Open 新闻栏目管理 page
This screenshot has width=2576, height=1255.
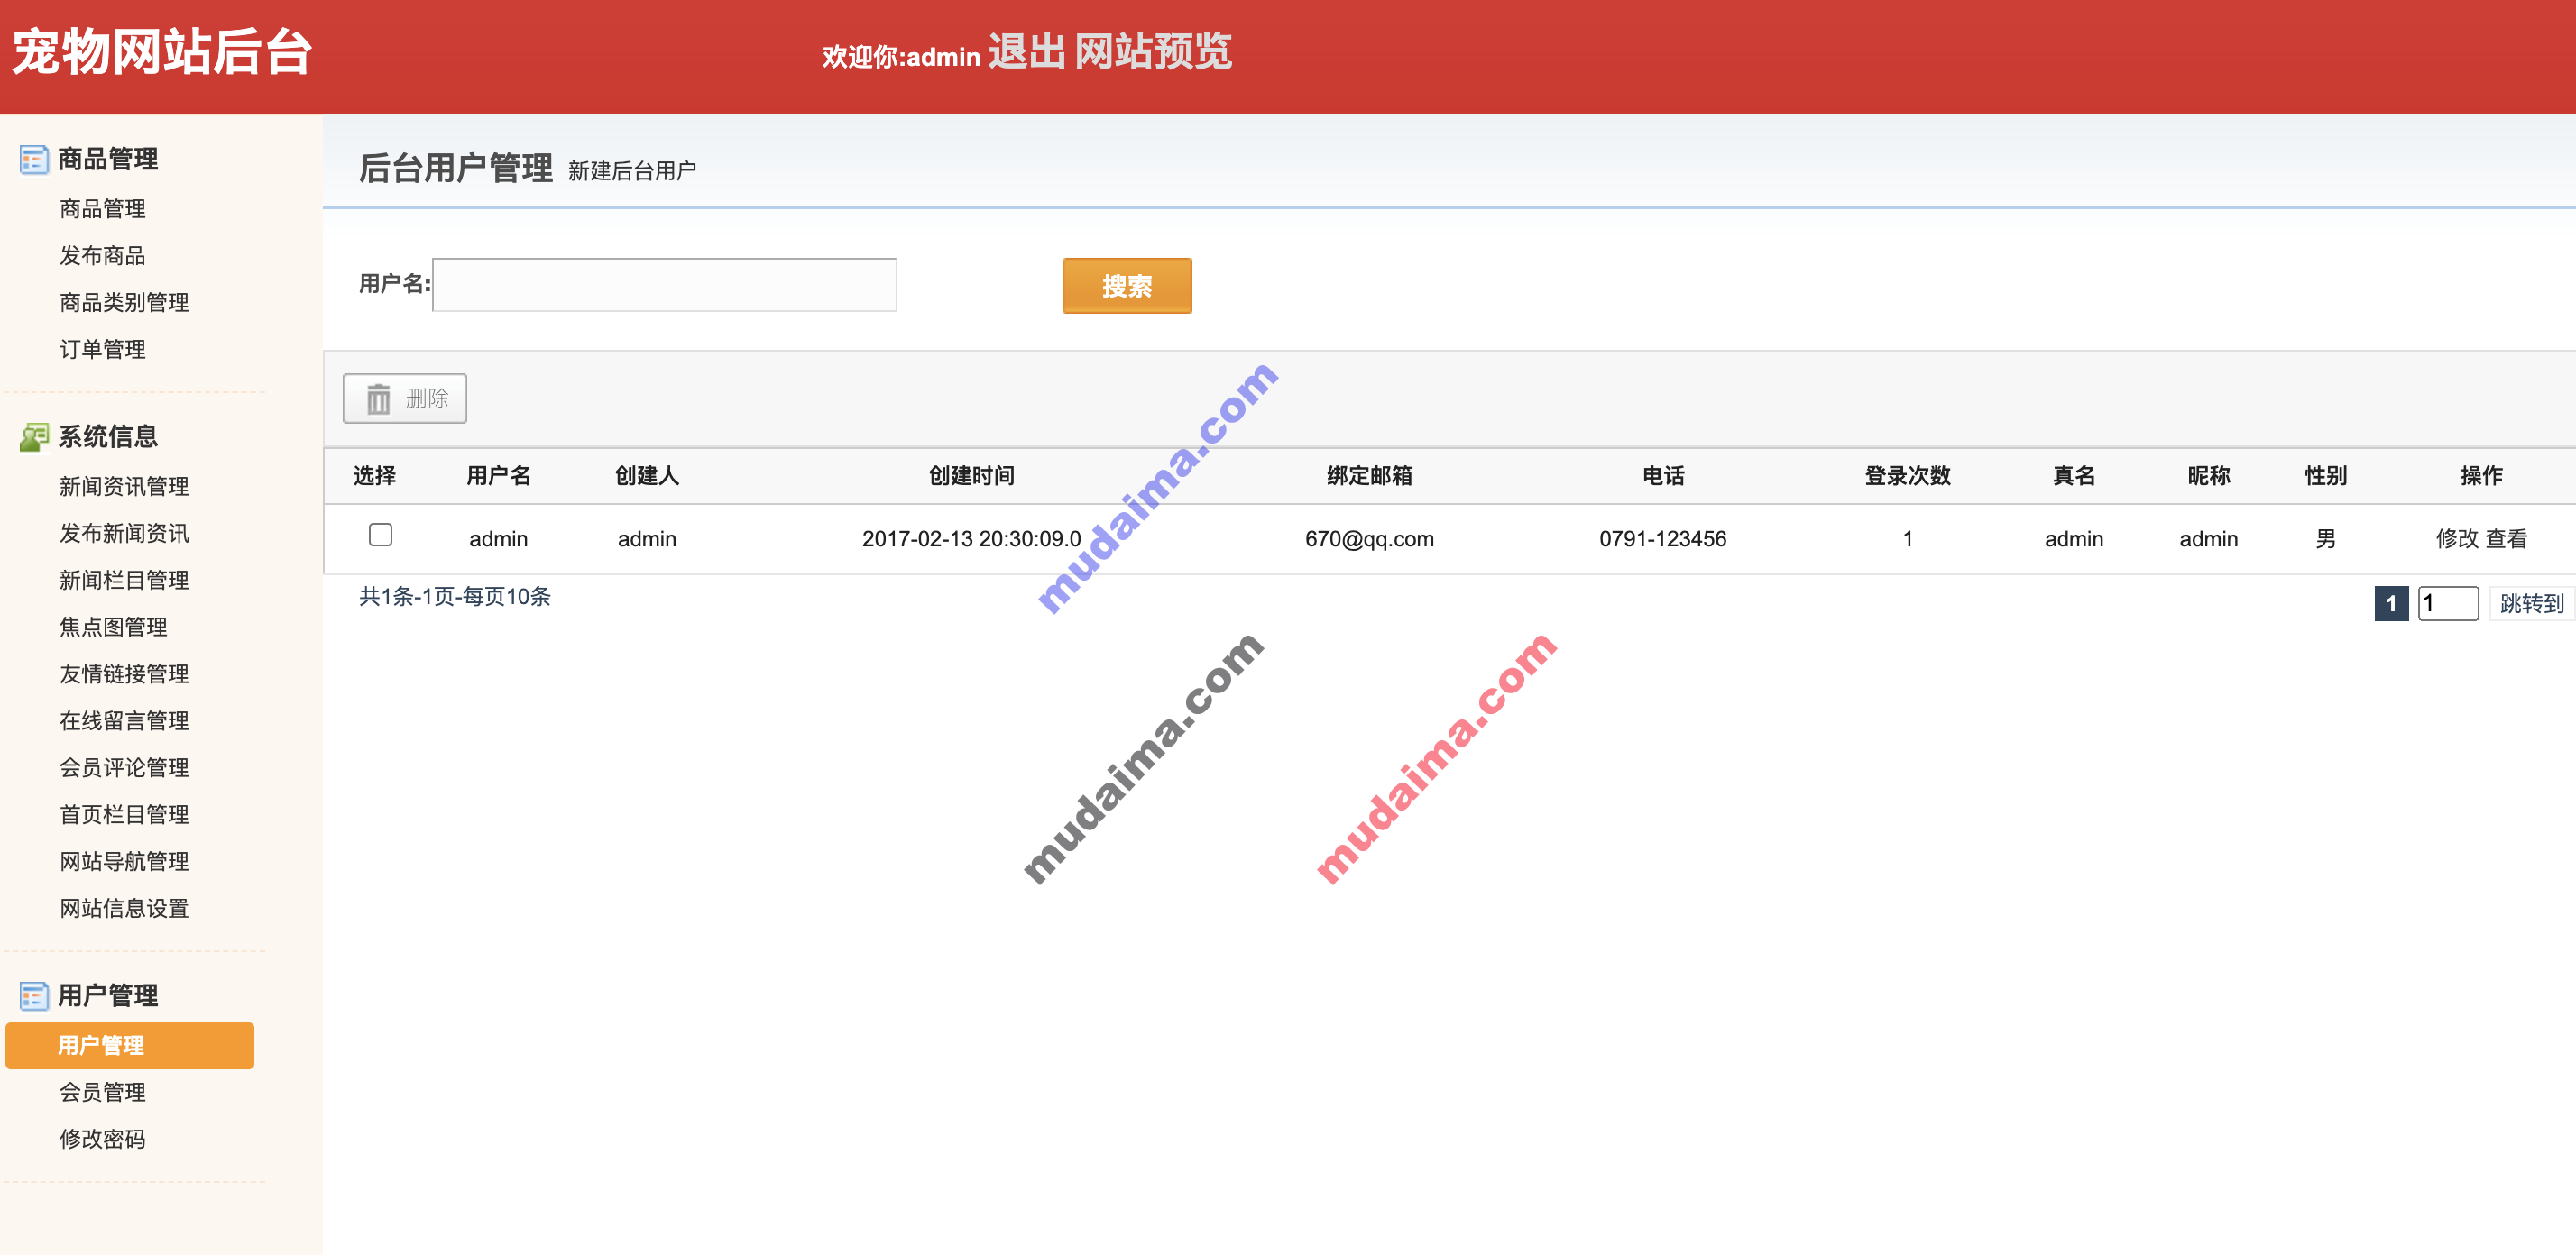(124, 581)
